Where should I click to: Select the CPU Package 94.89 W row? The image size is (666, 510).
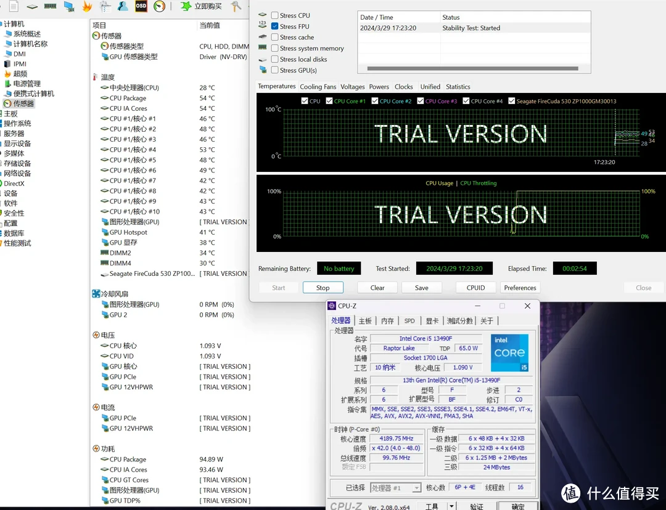point(170,459)
